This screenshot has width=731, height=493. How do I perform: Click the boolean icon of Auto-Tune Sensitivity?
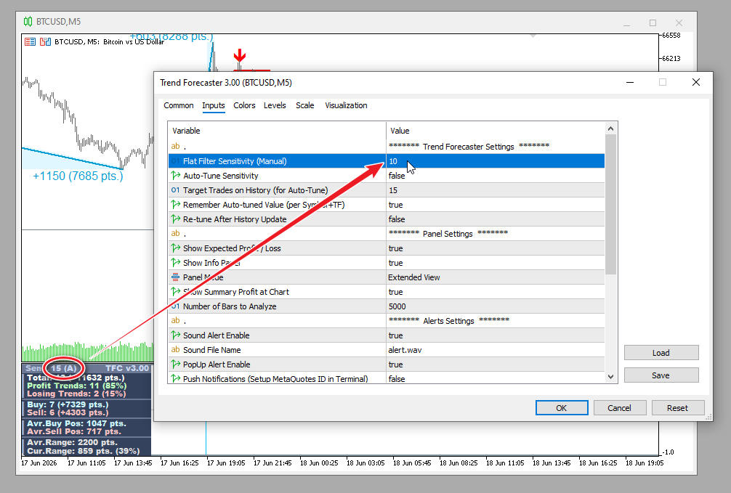tap(175, 176)
